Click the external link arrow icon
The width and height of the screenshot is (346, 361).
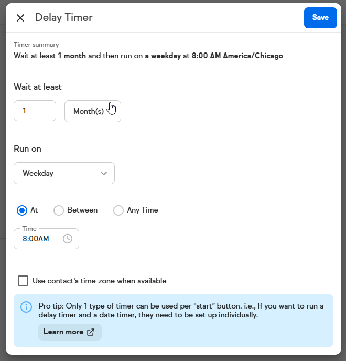pyautogui.click(x=91, y=332)
